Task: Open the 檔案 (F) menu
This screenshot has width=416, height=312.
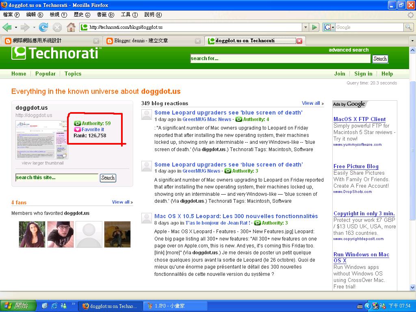Action: pyautogui.click(x=11, y=15)
